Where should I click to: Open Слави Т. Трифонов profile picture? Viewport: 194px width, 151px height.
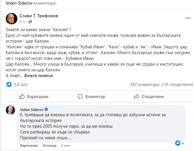tap(11, 18)
